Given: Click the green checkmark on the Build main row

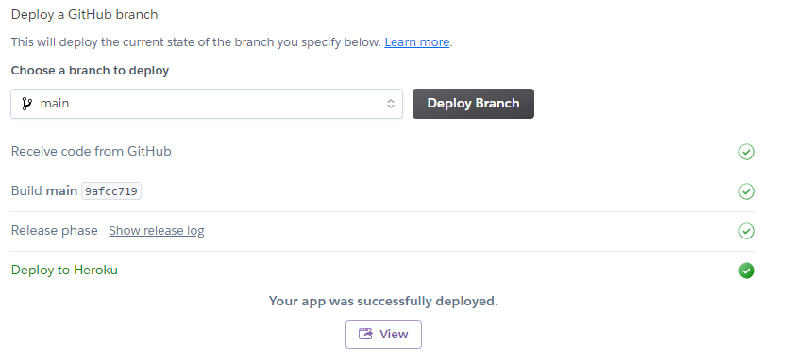Looking at the screenshot, I should tap(746, 191).
